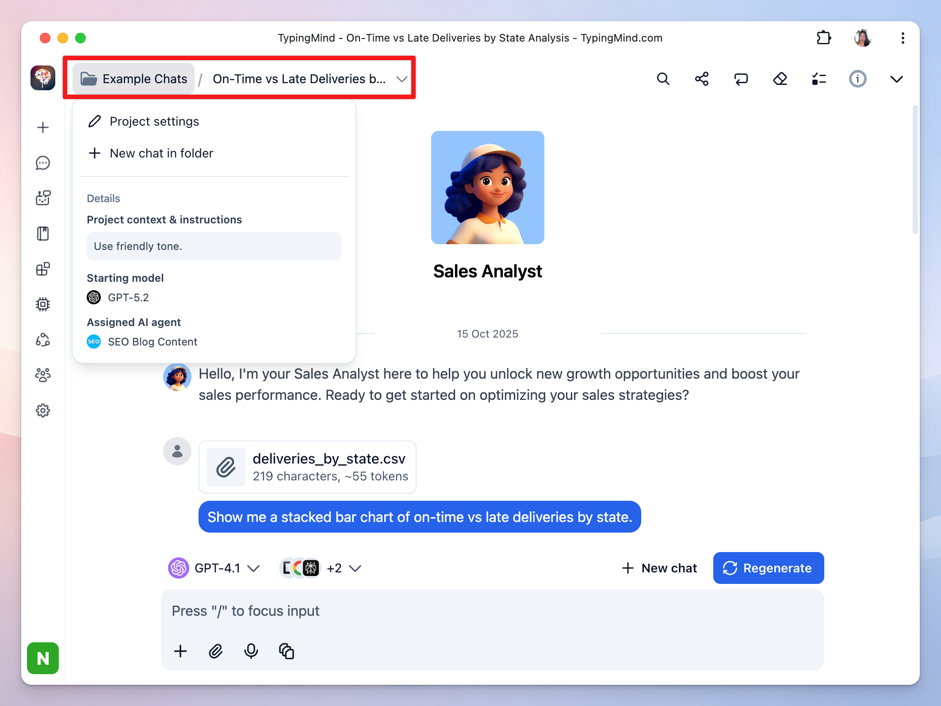941x706 pixels.
Task: Toggle the chat title dropdown chevron
Action: (402, 79)
